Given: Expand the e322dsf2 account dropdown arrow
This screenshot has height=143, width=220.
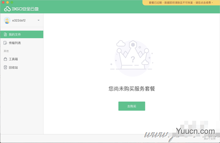Looking at the screenshot, I should pos(39,20).
